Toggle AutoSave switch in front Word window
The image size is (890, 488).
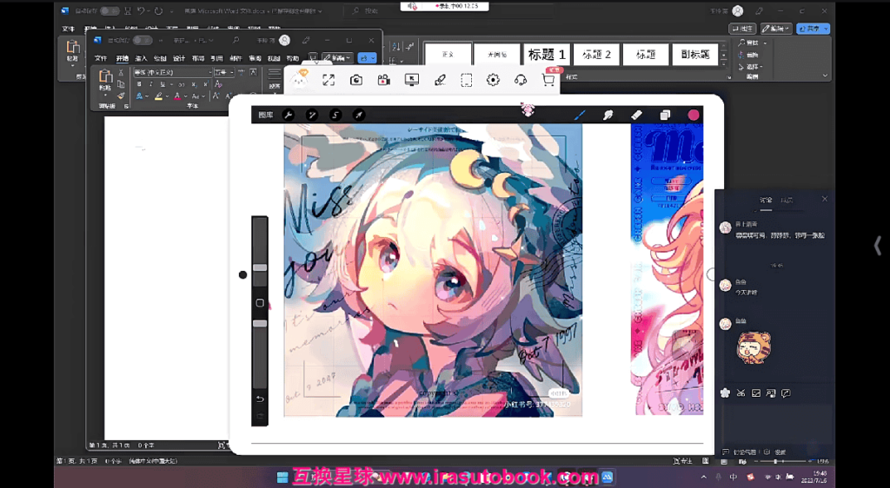point(142,40)
